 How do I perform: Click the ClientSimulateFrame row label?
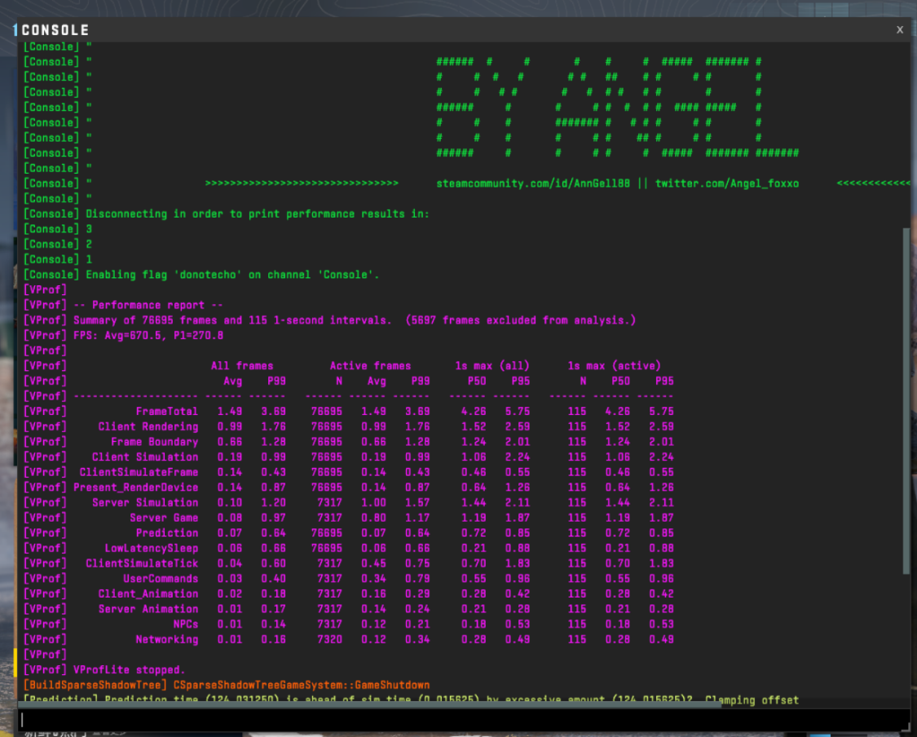139,473
